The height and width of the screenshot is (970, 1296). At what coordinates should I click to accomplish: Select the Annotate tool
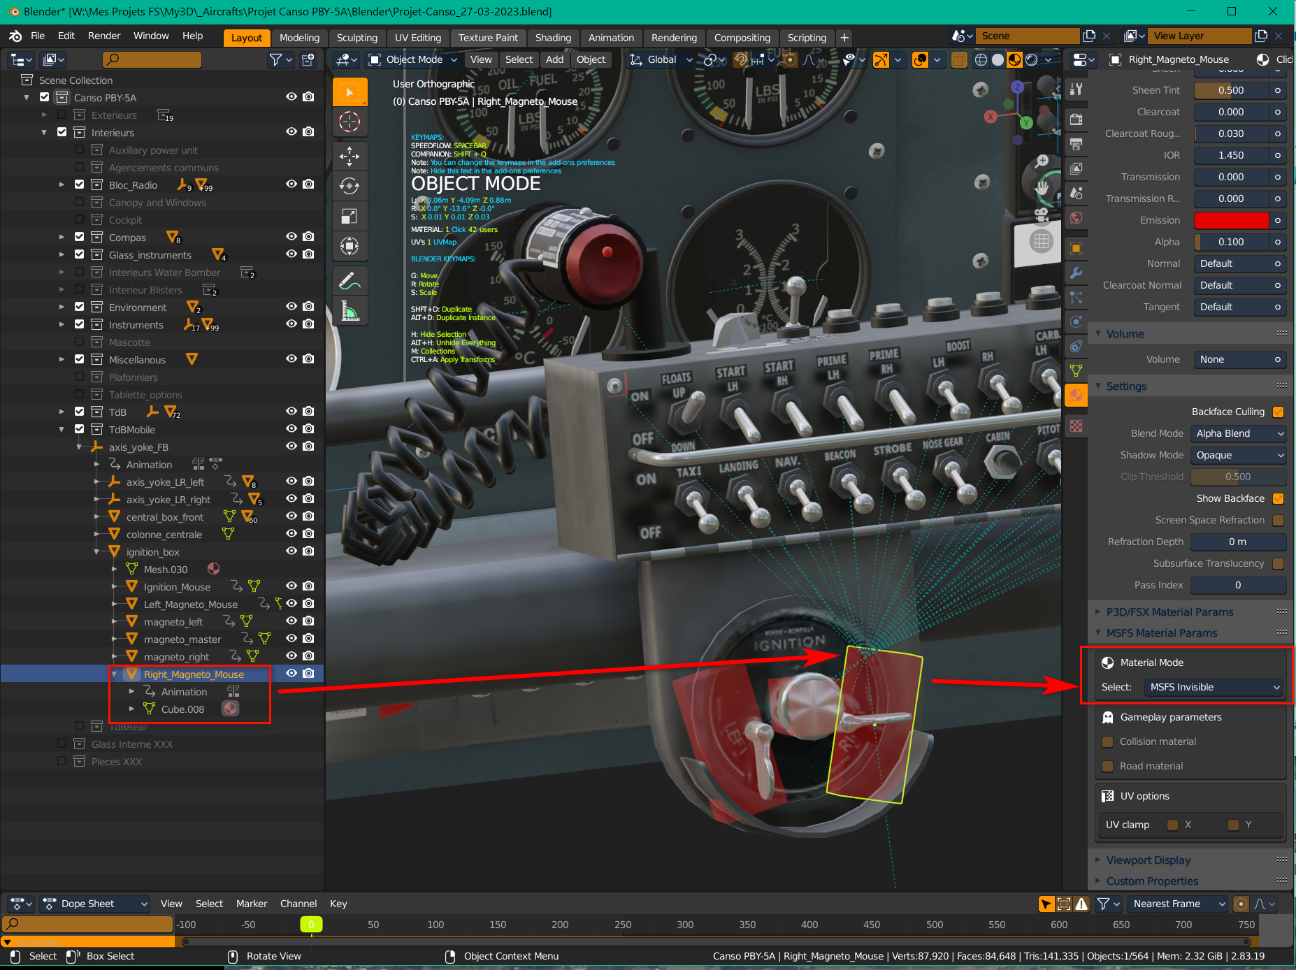(x=350, y=282)
